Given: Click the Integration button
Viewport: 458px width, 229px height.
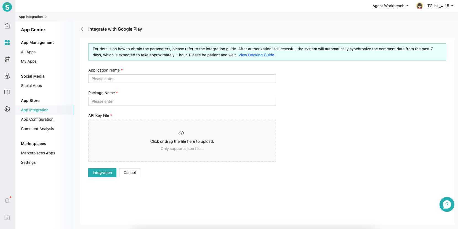Looking at the screenshot, I should pos(102,173).
